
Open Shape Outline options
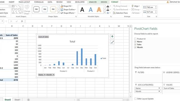(68, 10)
